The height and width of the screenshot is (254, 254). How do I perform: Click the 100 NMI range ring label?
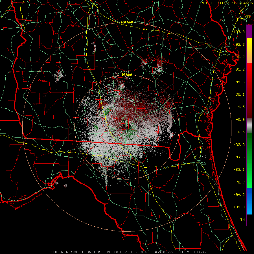point(127,22)
